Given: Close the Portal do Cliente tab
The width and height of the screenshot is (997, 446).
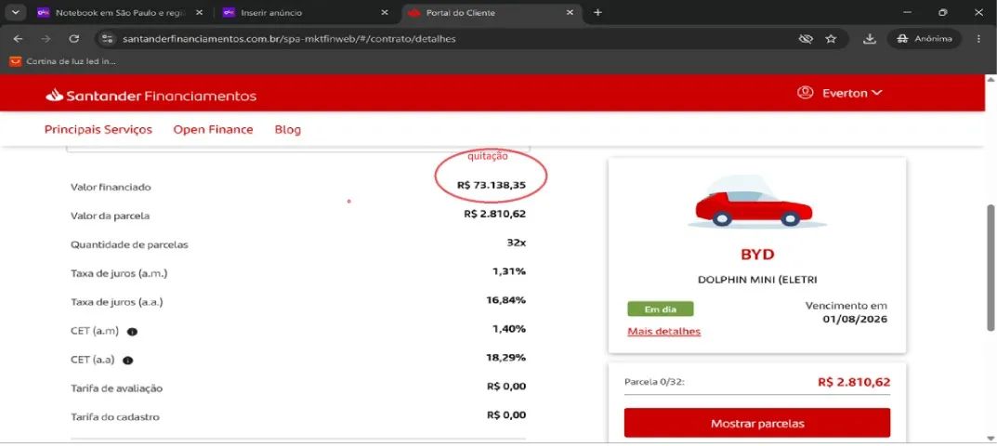Looking at the screenshot, I should coord(570,13).
